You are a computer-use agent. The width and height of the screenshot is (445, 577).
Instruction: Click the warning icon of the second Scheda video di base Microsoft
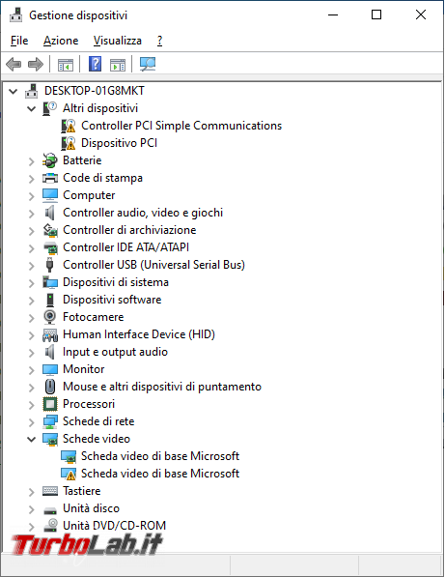69,474
